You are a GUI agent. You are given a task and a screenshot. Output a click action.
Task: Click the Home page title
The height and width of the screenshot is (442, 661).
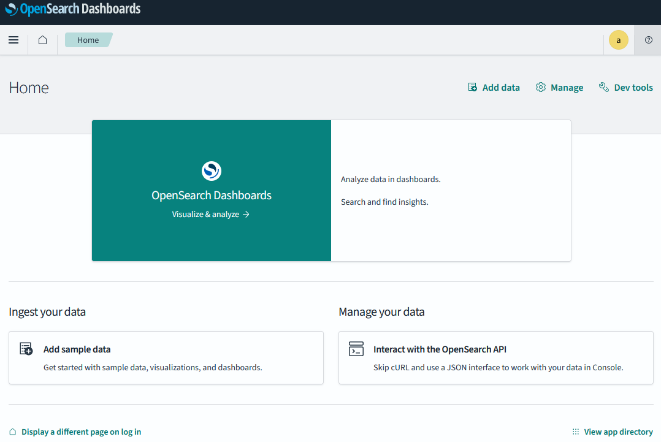point(29,88)
